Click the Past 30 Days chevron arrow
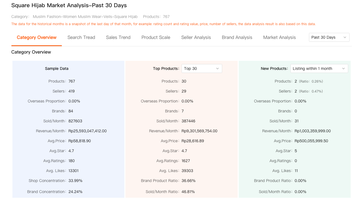The width and height of the screenshot is (362, 211). [x=345, y=37]
